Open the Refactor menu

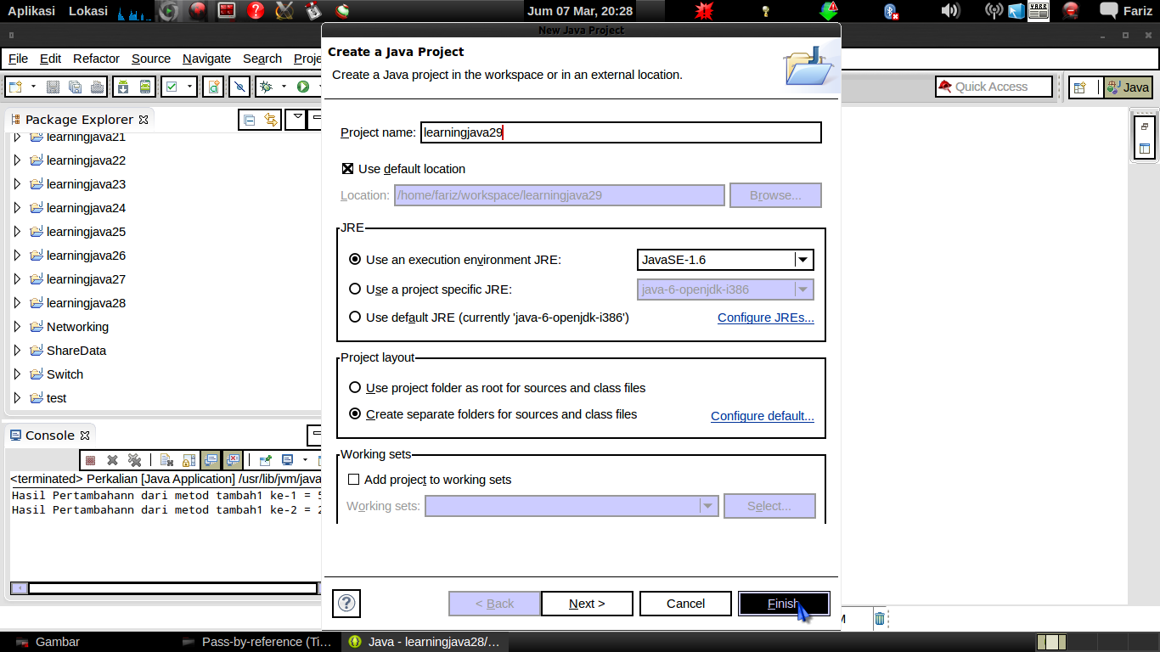click(96, 59)
